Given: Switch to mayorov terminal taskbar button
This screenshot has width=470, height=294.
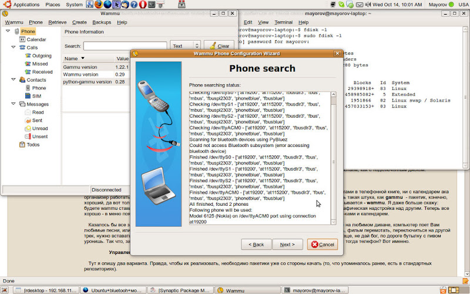Looking at the screenshot, I should (x=315, y=290).
